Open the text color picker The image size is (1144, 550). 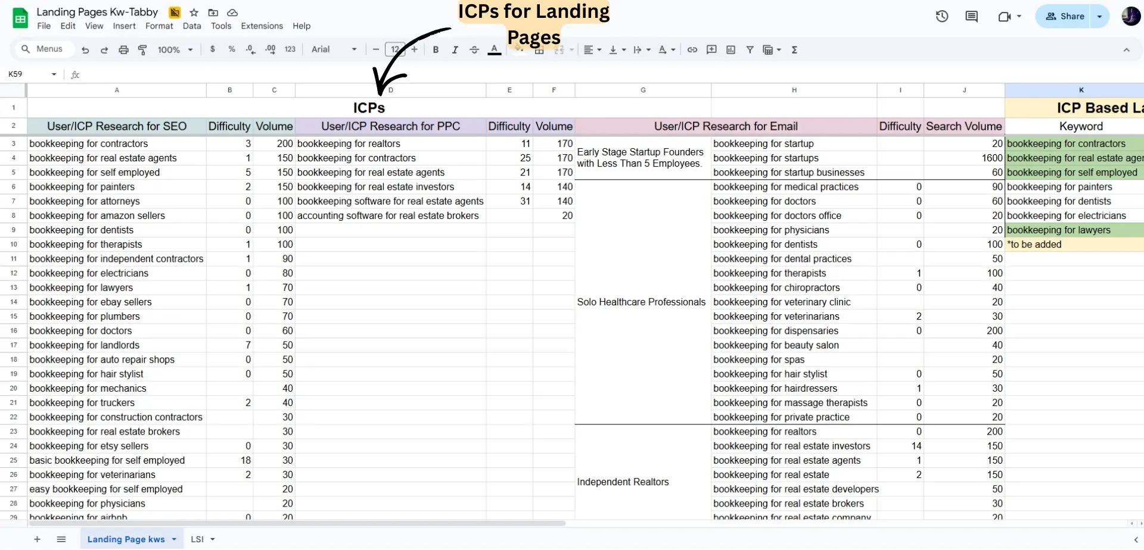pyautogui.click(x=494, y=49)
